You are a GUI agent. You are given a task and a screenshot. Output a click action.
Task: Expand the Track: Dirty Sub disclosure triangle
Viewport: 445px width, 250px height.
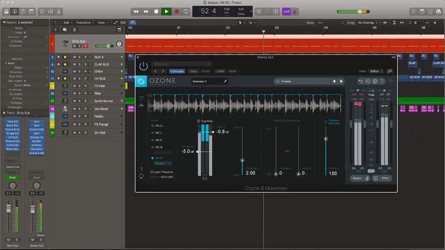point(4,113)
